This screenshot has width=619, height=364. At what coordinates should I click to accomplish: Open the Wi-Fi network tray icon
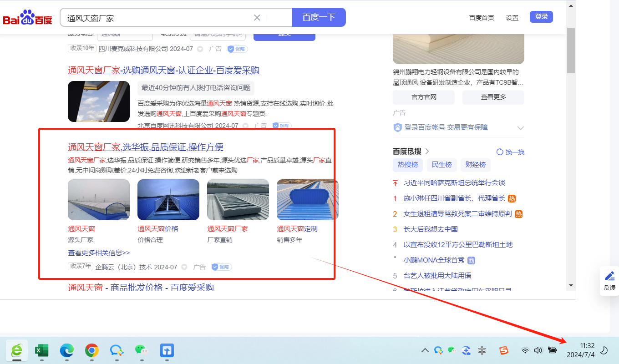pos(525,350)
